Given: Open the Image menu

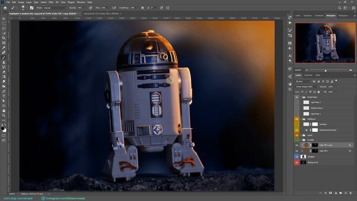Looking at the screenshot, I should click(x=21, y=2).
